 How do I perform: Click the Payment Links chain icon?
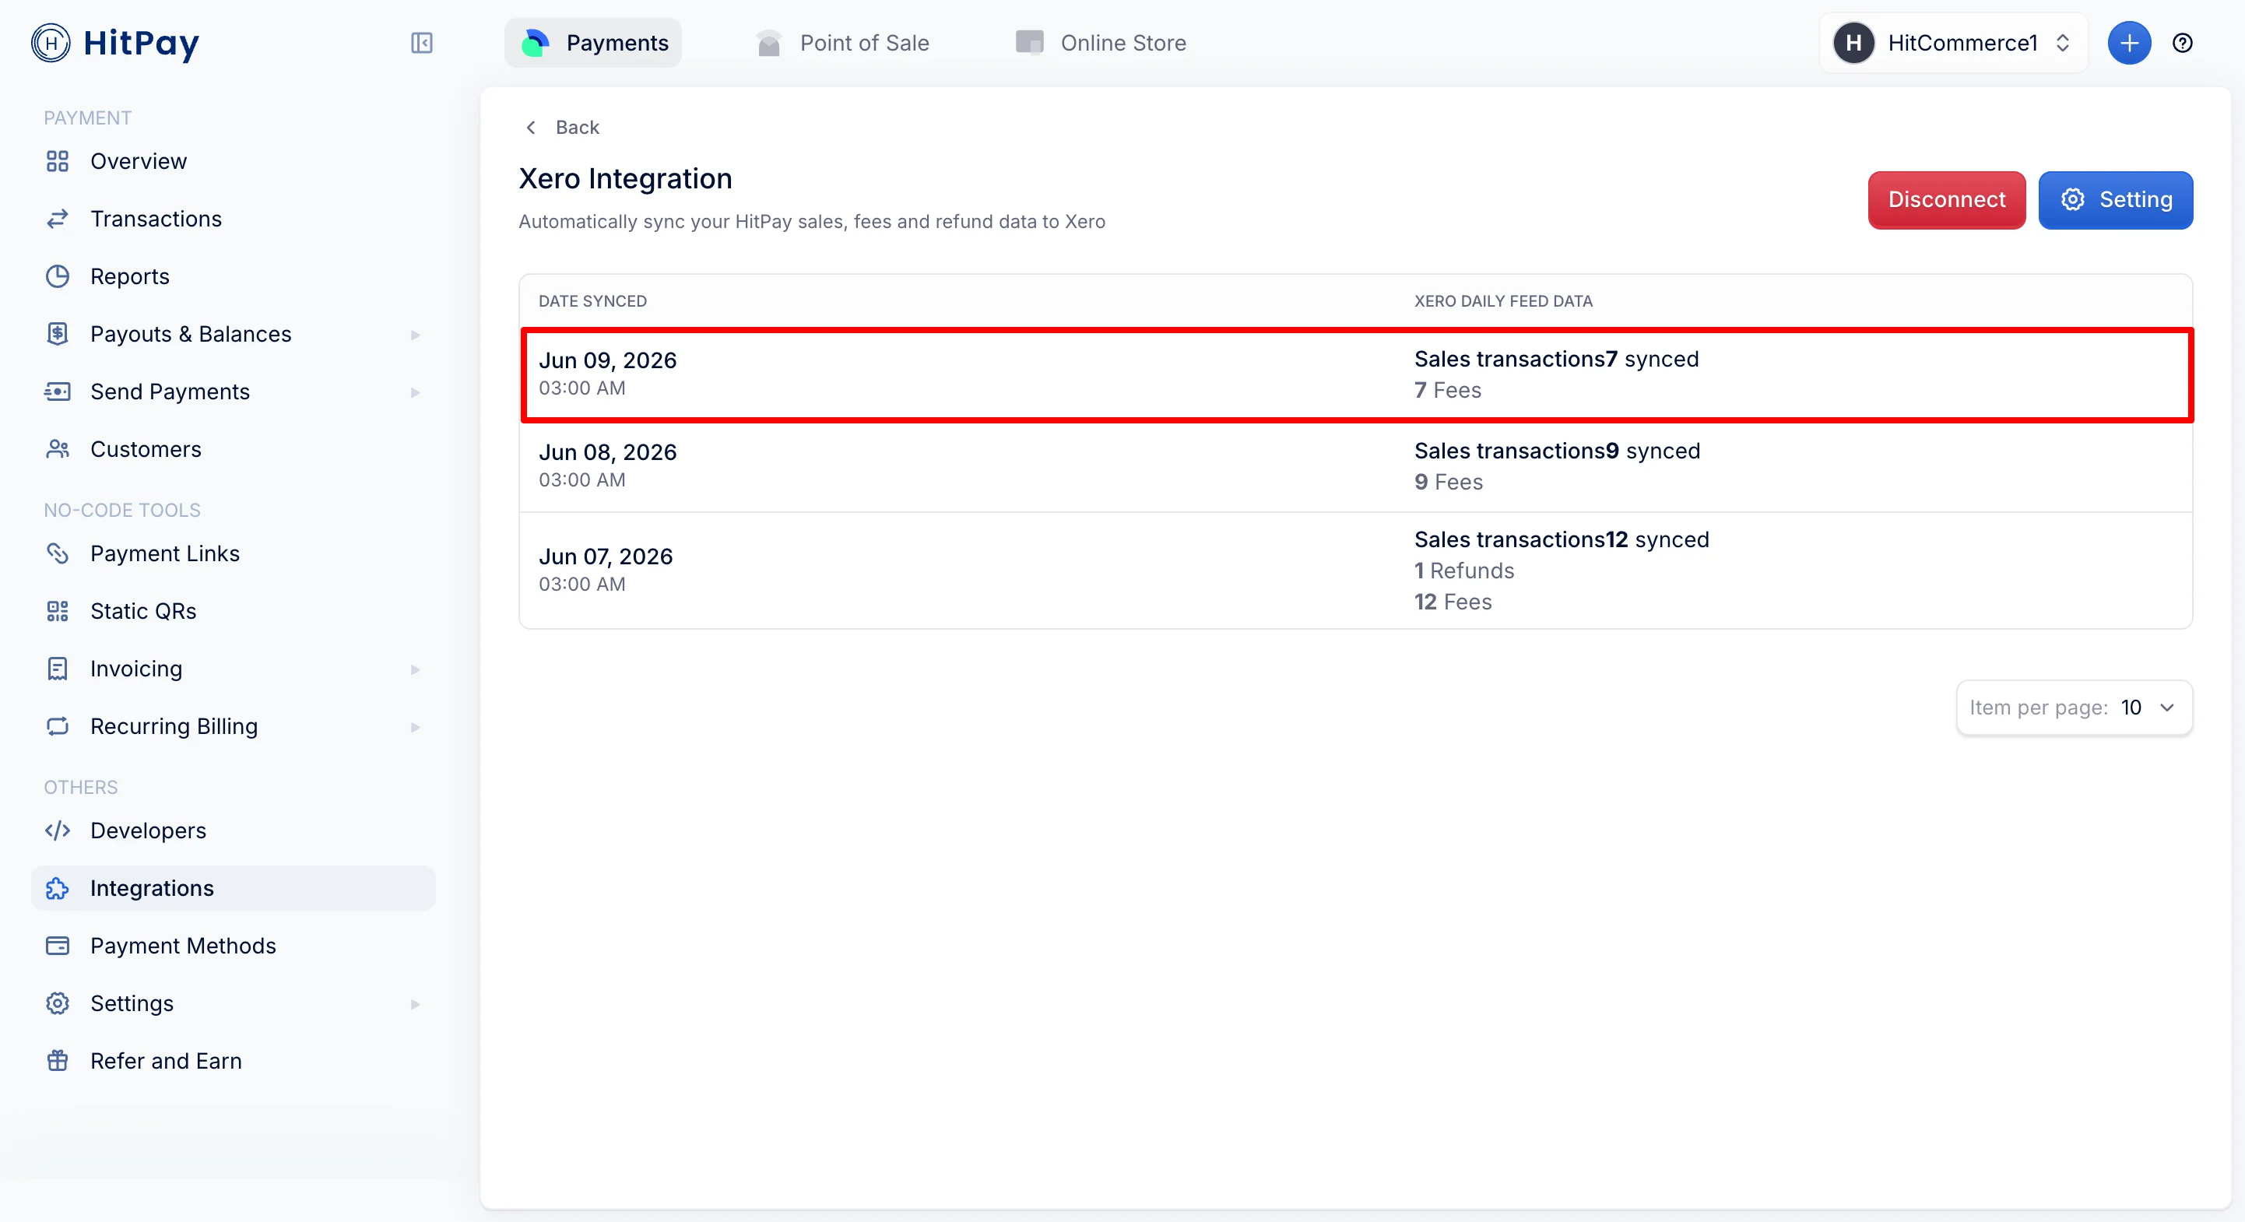click(x=58, y=553)
